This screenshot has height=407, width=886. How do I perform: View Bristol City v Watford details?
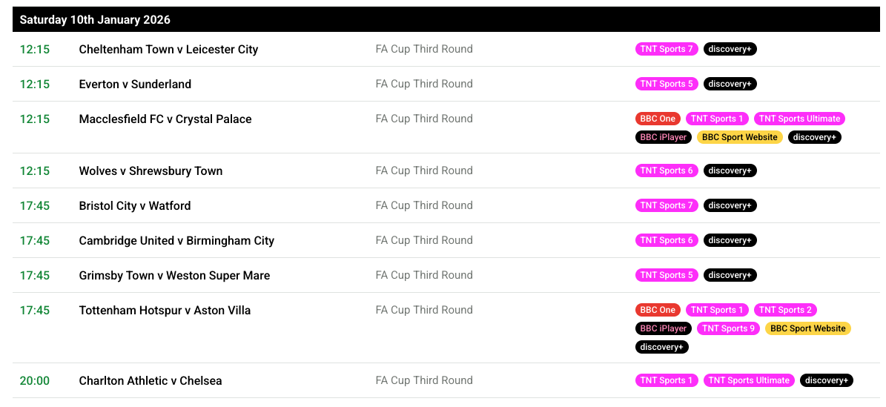[x=134, y=206]
